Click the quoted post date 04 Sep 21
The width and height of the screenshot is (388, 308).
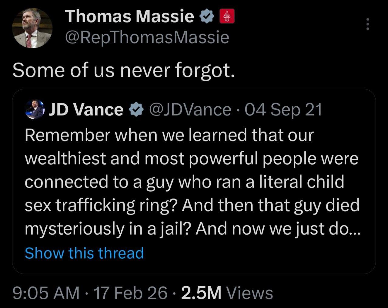tap(283, 109)
